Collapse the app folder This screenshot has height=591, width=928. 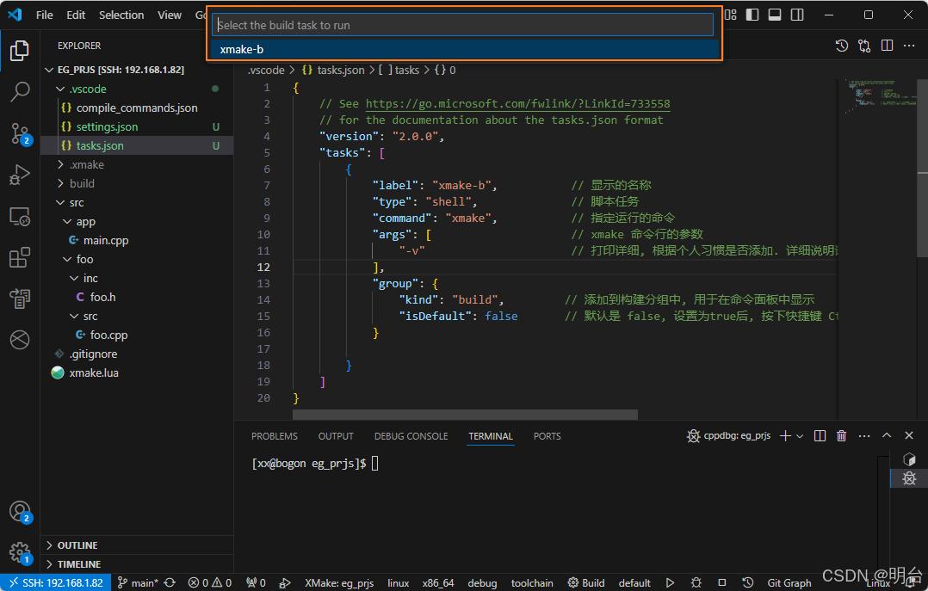(67, 221)
